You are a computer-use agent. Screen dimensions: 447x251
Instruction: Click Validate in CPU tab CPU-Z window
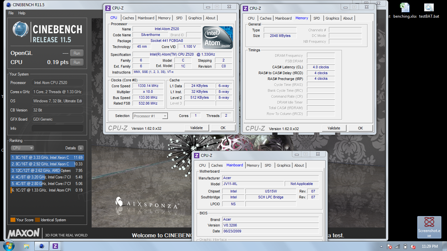[x=196, y=128]
